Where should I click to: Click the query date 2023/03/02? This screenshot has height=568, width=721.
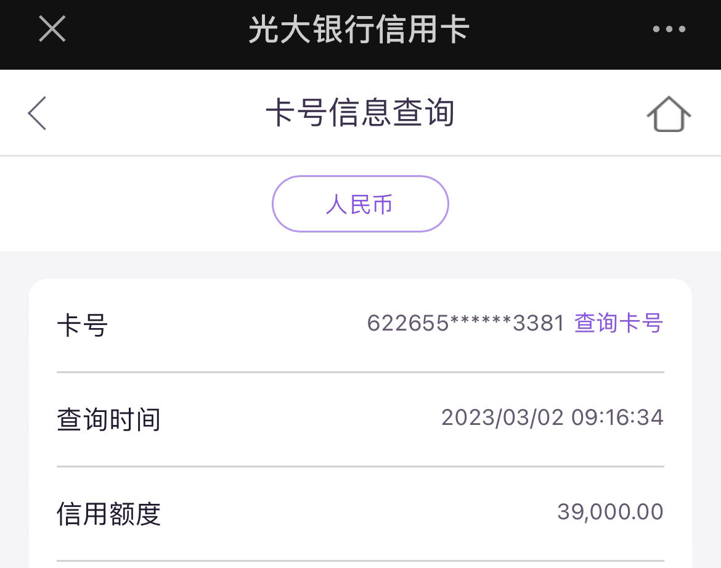pos(503,418)
